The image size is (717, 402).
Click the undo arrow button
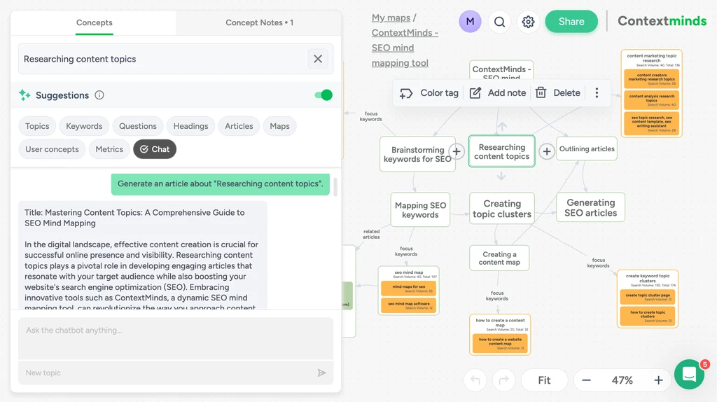[475, 380]
